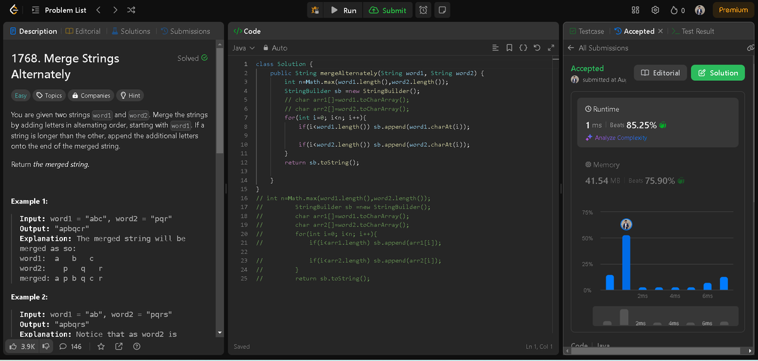Viewport: 758px width, 361px height.
Task: Toggle the Auto lock setting
Action: 275,47
